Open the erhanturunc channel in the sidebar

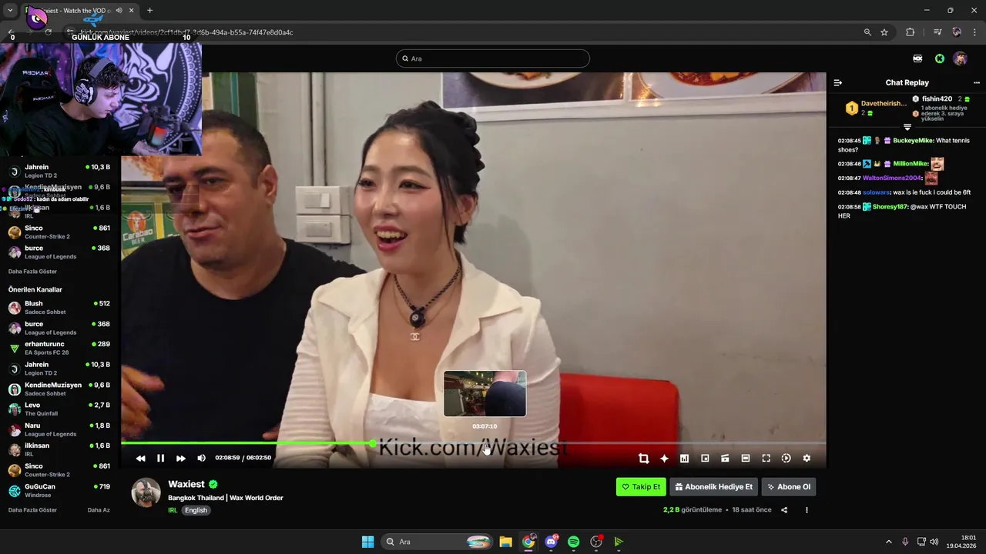(x=60, y=348)
